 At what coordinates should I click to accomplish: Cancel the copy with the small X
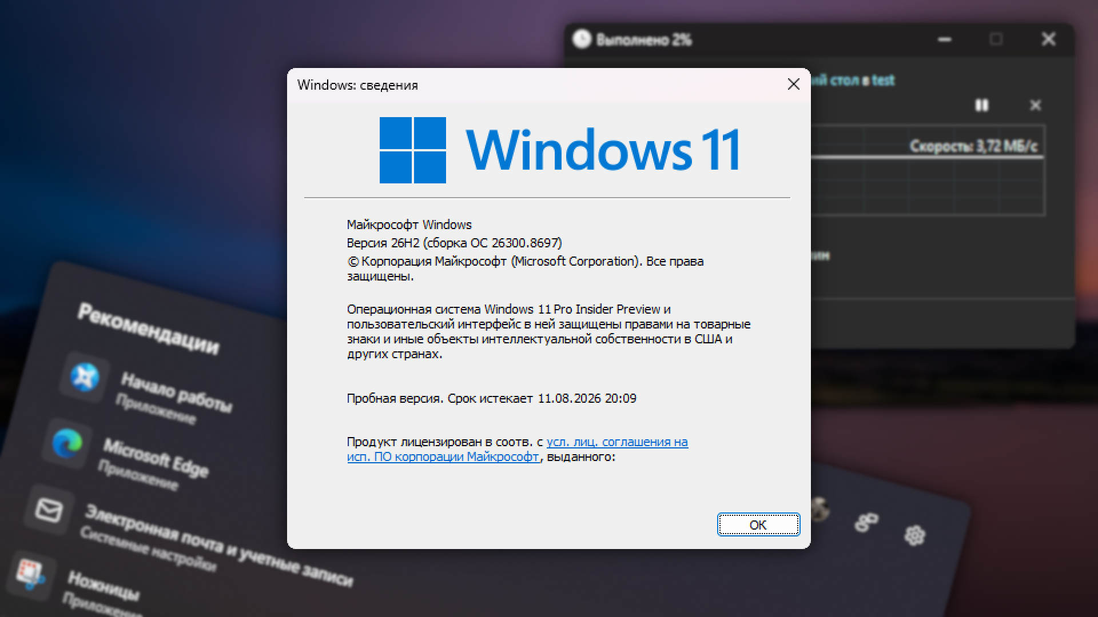[1035, 105]
